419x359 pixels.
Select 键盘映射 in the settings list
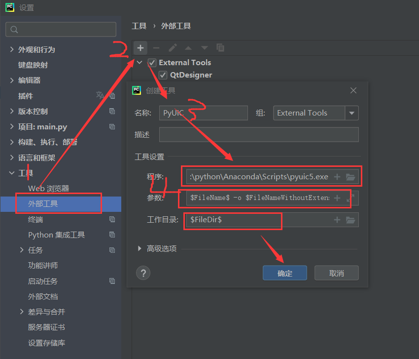coord(33,65)
